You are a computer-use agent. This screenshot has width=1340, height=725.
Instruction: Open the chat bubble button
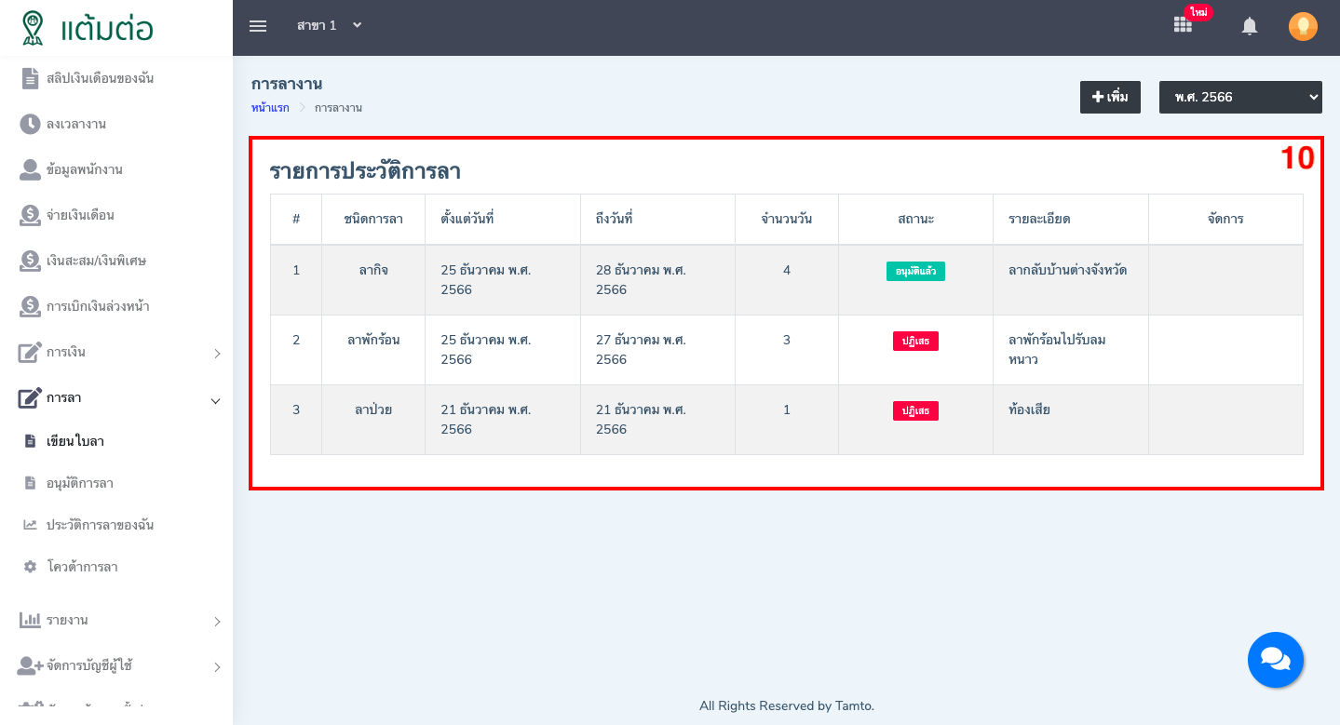coord(1275,660)
